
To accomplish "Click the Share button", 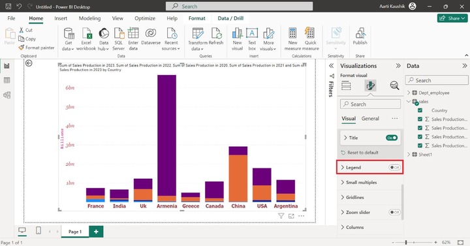I will 452,18.
